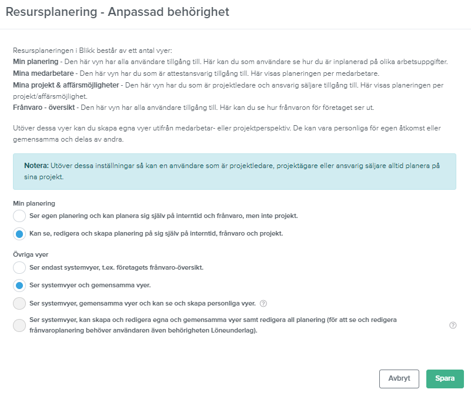Choose 'Ser systemvyer och gemensamma vyer' radio
This screenshot has width=471, height=396.
click(19, 285)
